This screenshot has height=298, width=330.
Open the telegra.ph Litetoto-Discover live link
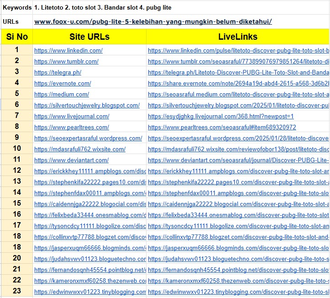238,72
